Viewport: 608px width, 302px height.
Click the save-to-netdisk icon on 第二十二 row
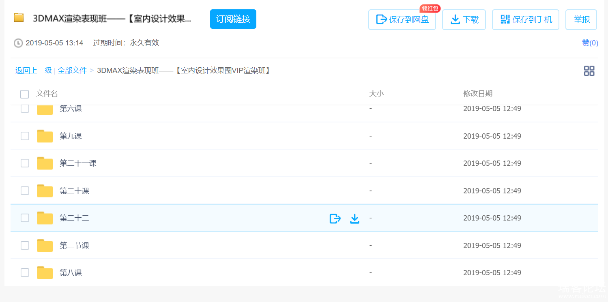(x=335, y=218)
